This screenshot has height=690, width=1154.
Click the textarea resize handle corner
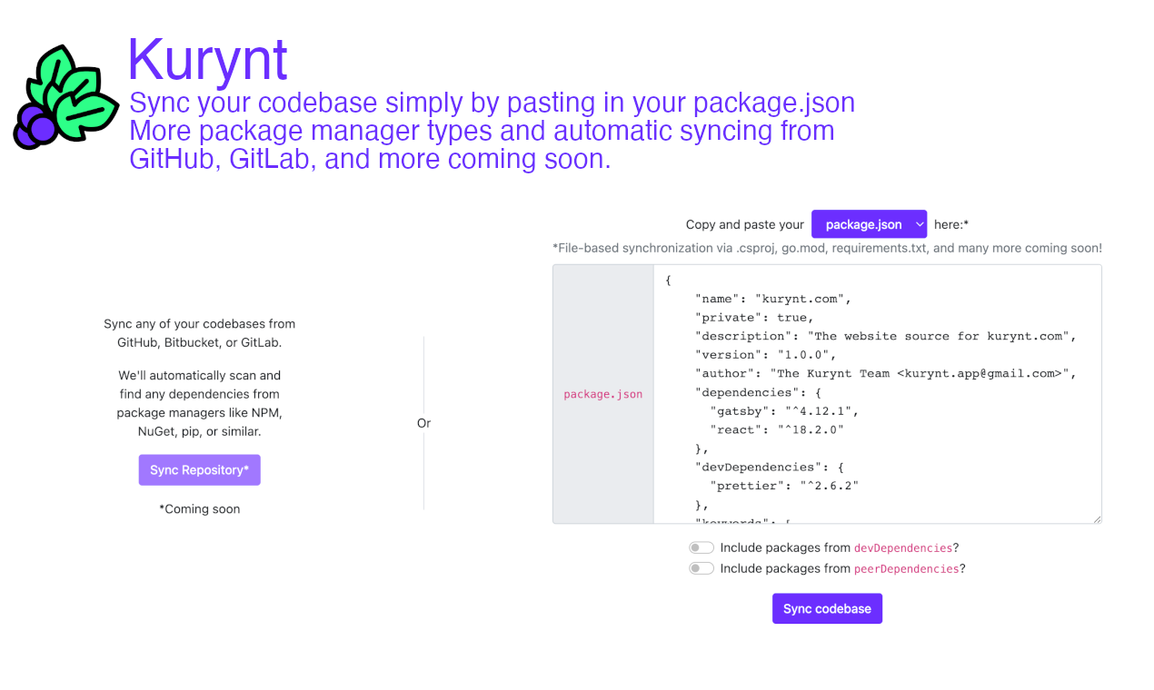[1096, 518]
